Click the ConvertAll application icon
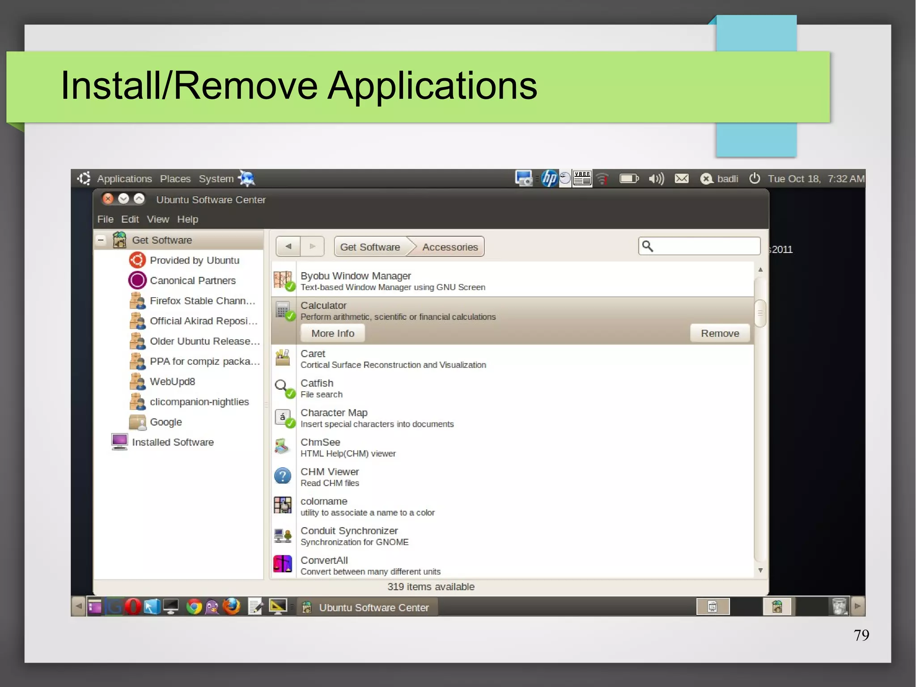 (x=283, y=564)
